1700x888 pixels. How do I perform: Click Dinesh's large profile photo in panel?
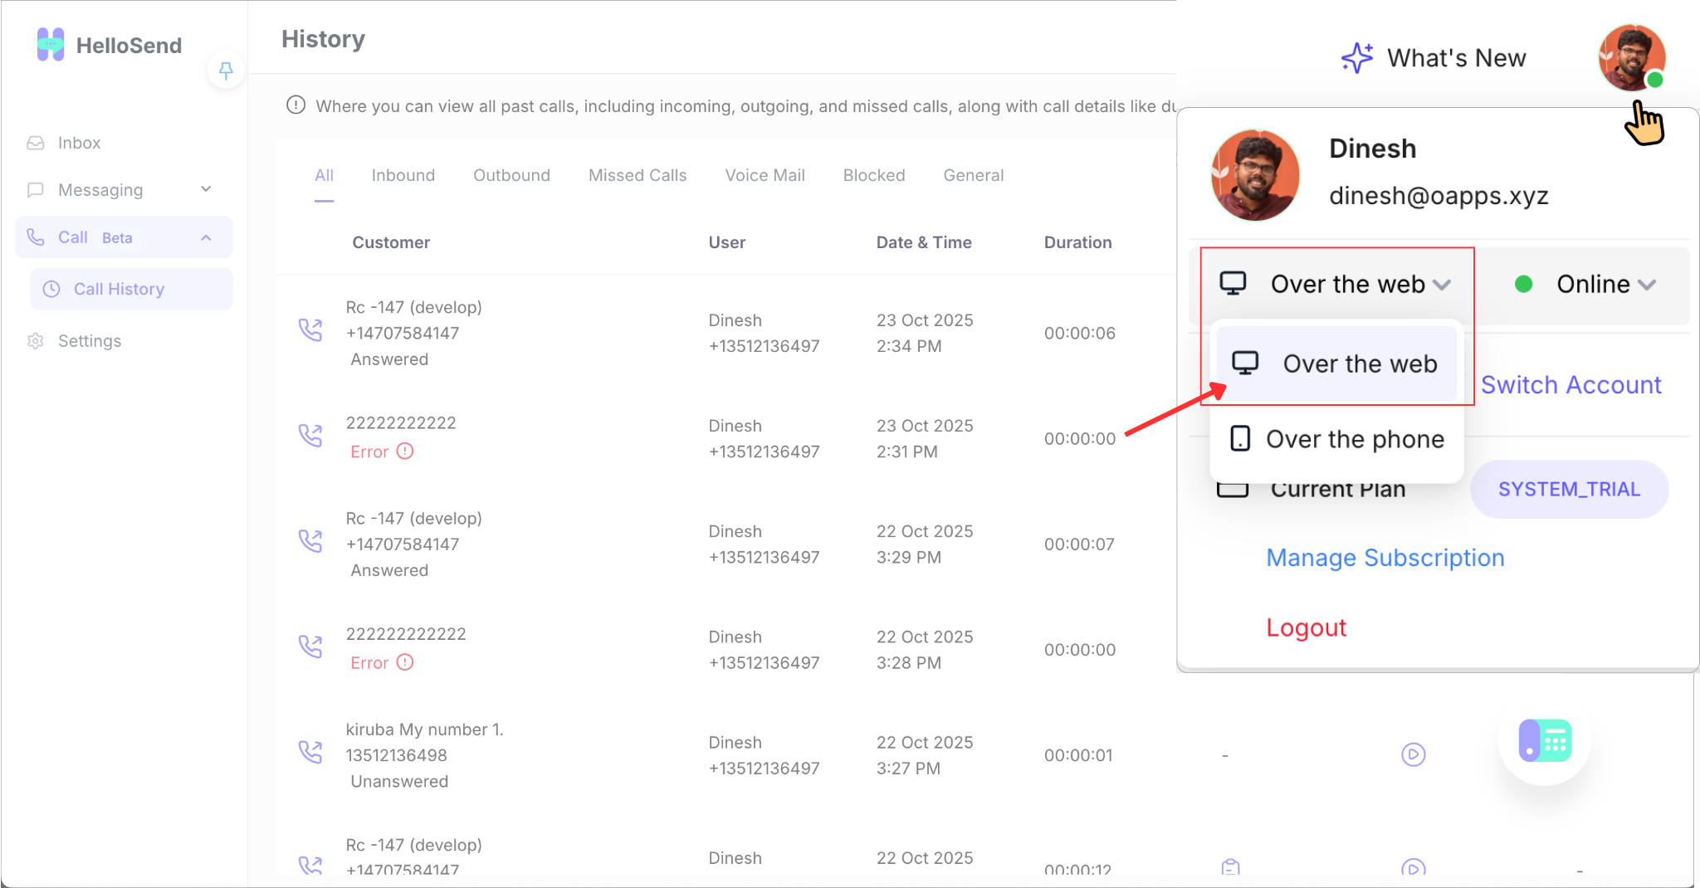pos(1255,175)
